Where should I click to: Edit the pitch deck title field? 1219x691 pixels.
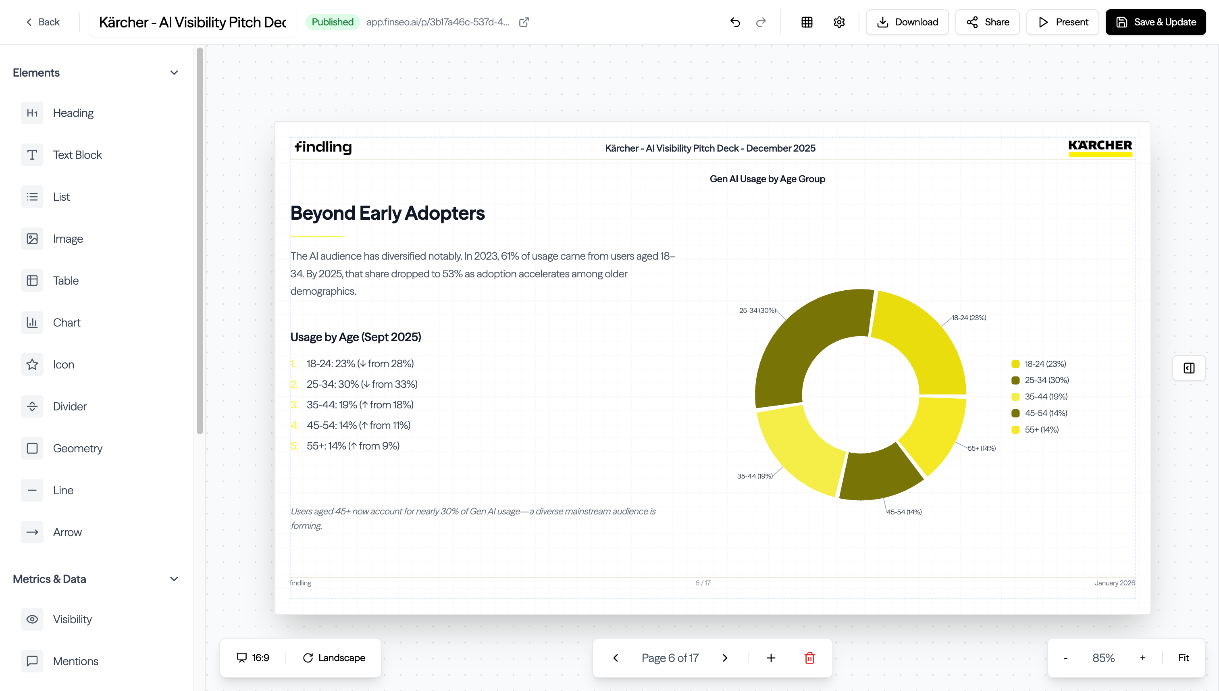(192, 22)
